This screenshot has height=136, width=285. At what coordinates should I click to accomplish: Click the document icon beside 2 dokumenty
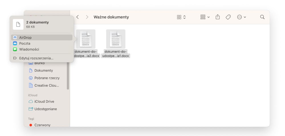pyautogui.click(x=18, y=24)
